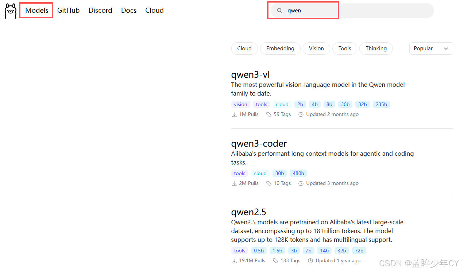Screen dimensions: 460x271
Task: Select the 8b size tag of qwen3-vl
Action: pyautogui.click(x=329, y=104)
